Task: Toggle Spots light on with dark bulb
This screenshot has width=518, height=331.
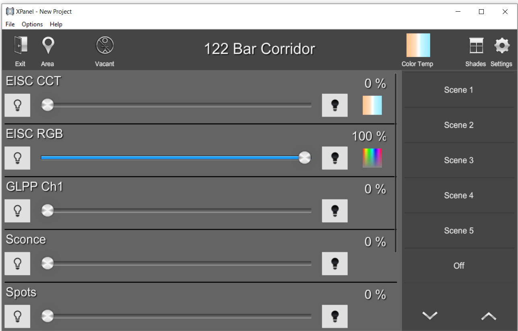Action: (x=334, y=316)
